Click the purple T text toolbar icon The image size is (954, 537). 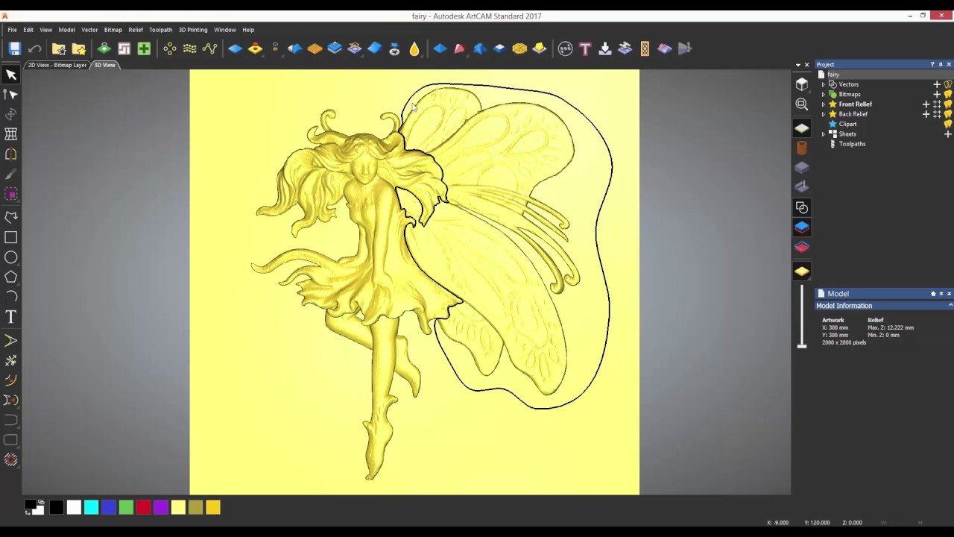click(x=585, y=48)
